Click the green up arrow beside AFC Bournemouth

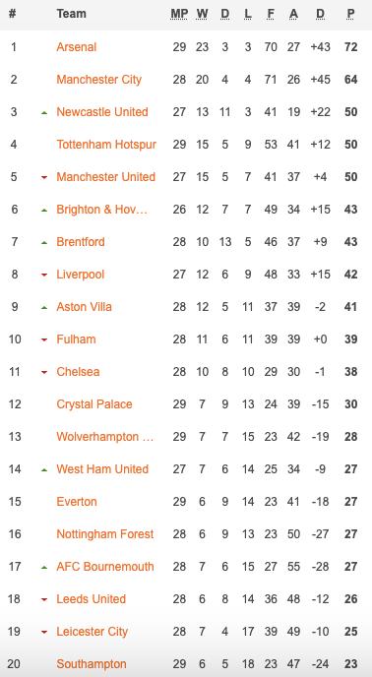point(44,568)
